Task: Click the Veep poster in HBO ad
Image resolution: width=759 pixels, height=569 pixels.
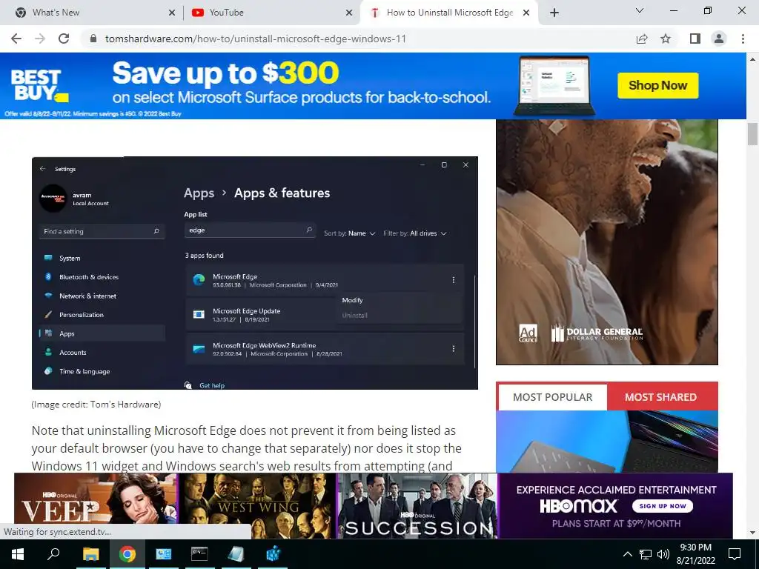Action: [96, 505]
